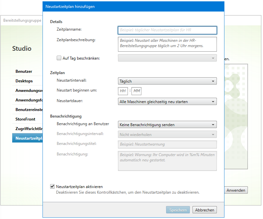
Task: Switch to the Benutzereinstellungen sidebar item
Action: [28, 110]
